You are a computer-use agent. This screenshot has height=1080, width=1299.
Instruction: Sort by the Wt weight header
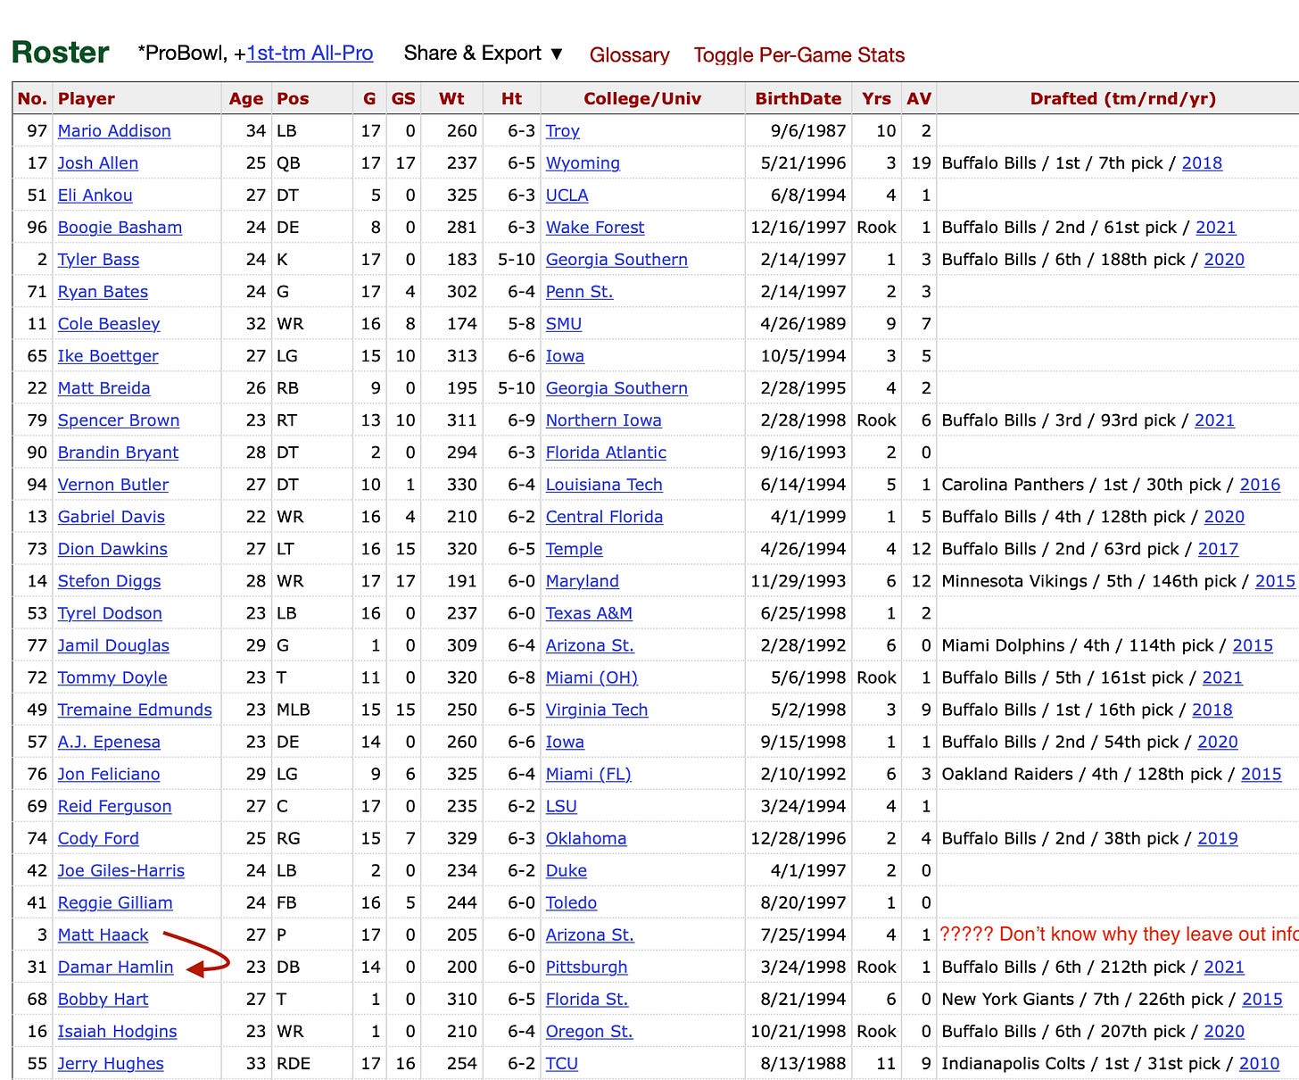451,98
